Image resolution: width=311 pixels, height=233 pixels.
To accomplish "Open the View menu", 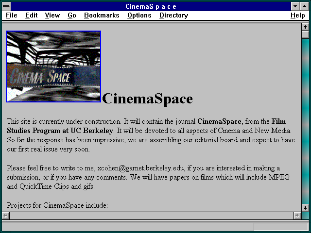I will 52,15.
